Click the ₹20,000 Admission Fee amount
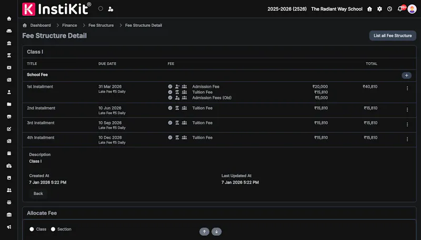The width and height of the screenshot is (421, 240). click(320, 86)
